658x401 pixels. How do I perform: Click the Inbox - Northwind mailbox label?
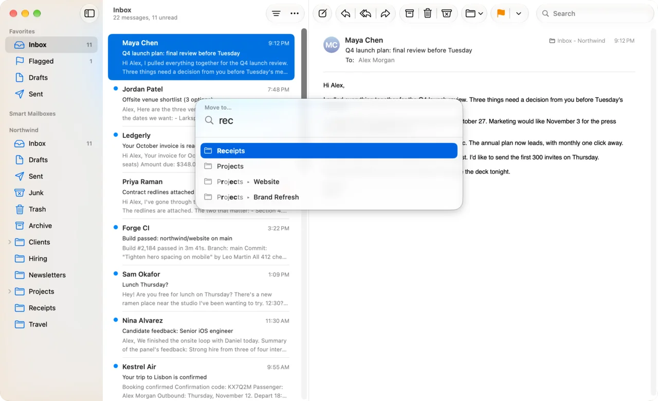[577, 41]
